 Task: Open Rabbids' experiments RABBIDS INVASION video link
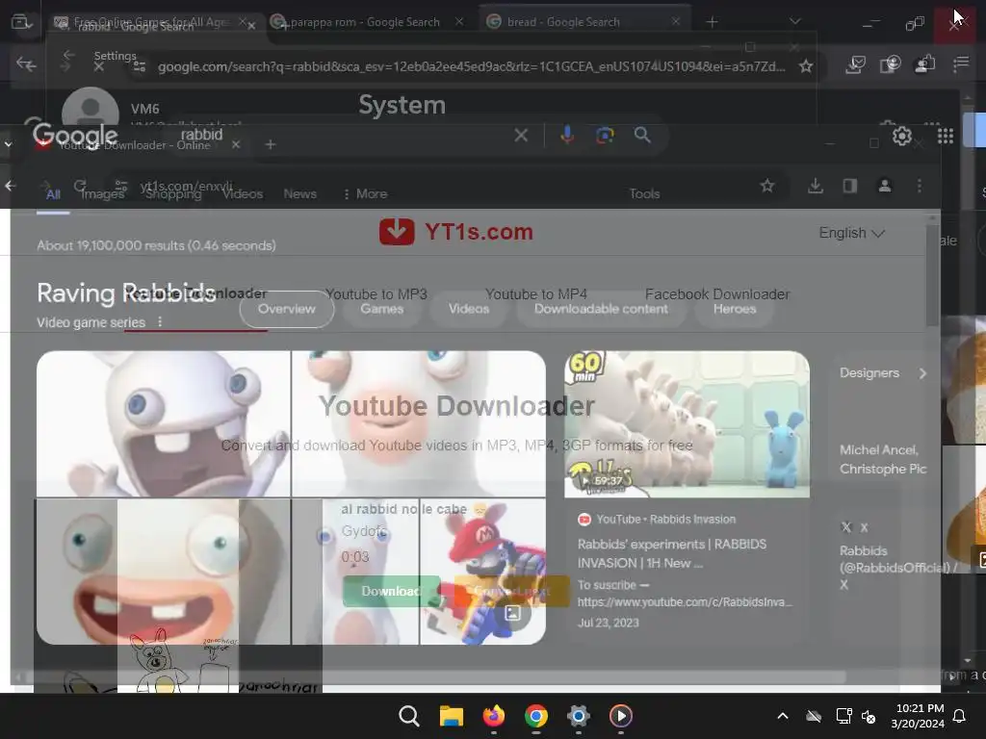[x=671, y=553]
